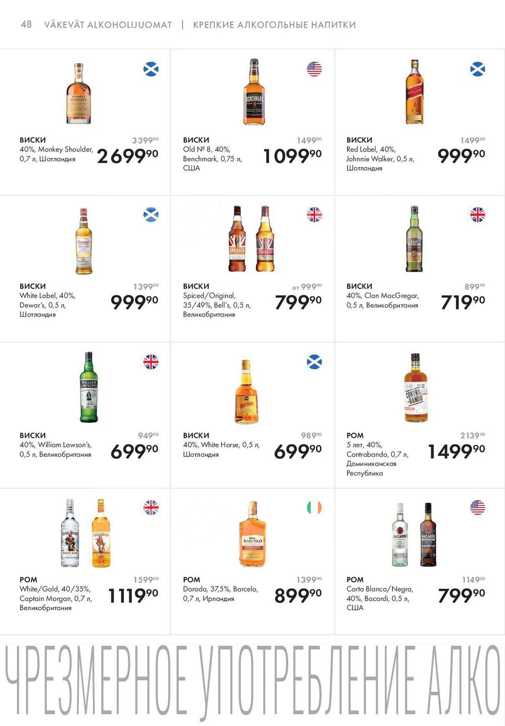The height and width of the screenshot is (726, 505).
Task: Select the Bacardi Carta Negra dark bottle
Action: (x=428, y=535)
